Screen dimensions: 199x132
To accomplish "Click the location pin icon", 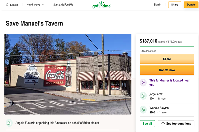I will point(143,82).
